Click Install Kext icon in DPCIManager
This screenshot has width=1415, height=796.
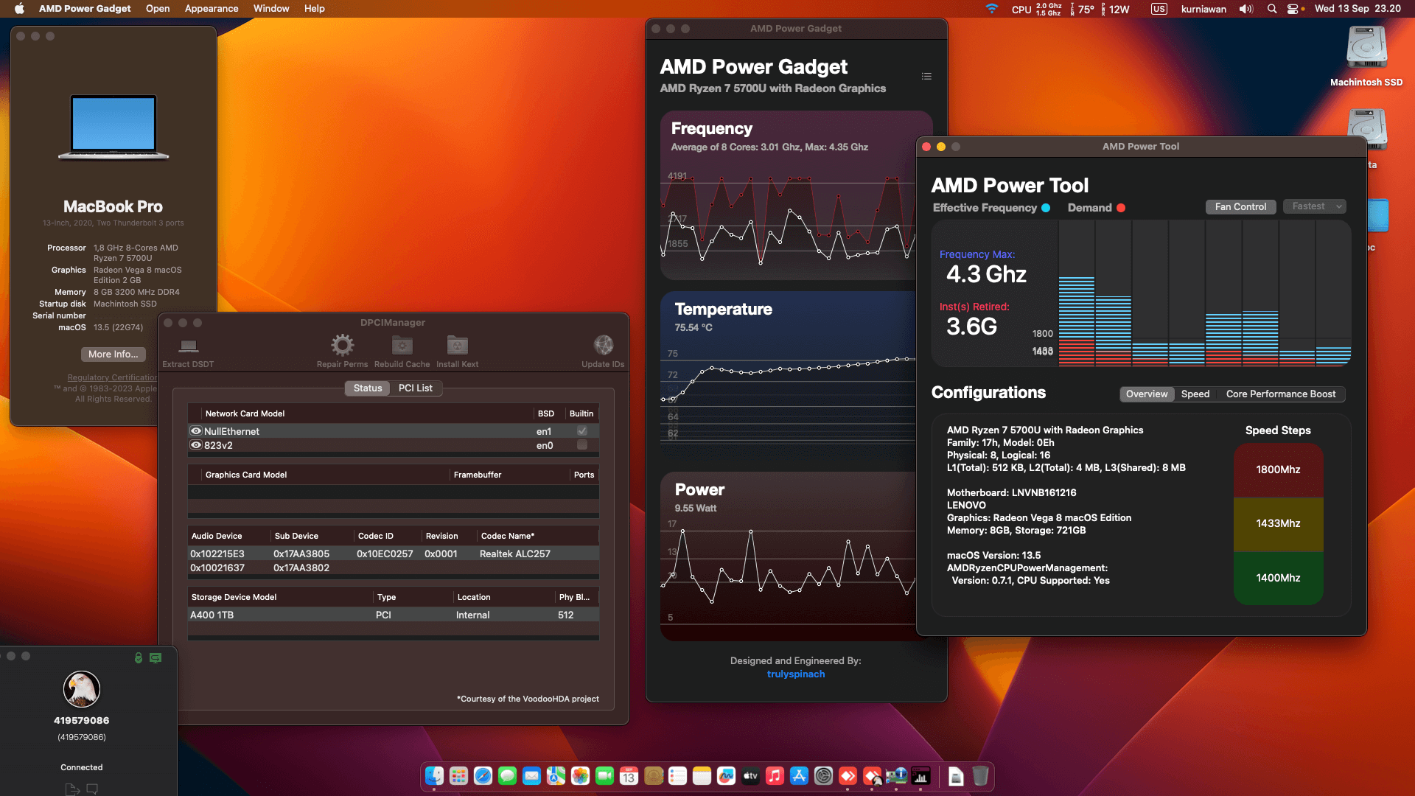[x=457, y=345]
